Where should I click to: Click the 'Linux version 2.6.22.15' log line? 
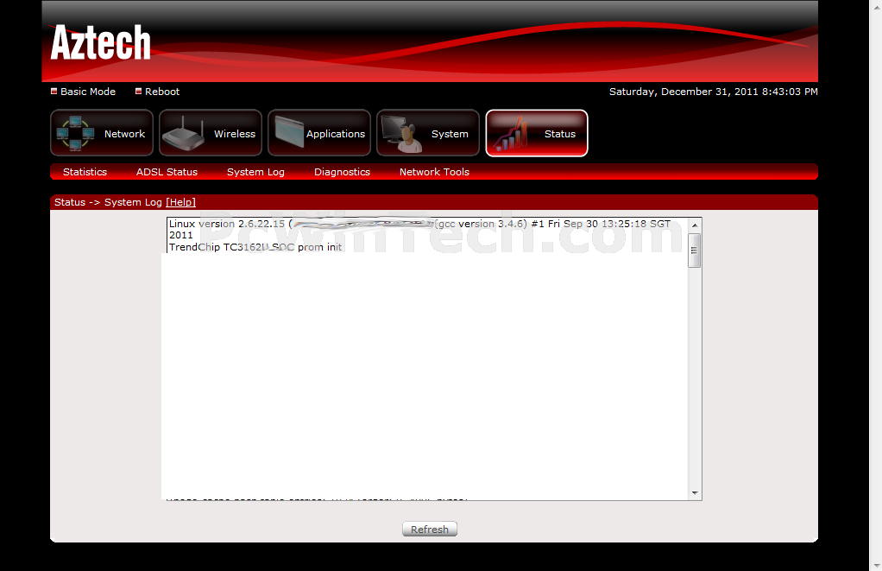point(419,229)
